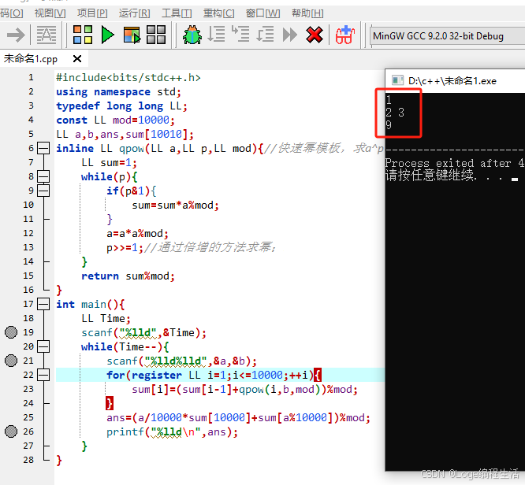
Task: Click the 'using namespace std;' line
Action: (118, 91)
